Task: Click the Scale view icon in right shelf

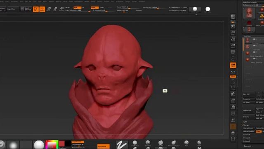Action: click(233, 101)
